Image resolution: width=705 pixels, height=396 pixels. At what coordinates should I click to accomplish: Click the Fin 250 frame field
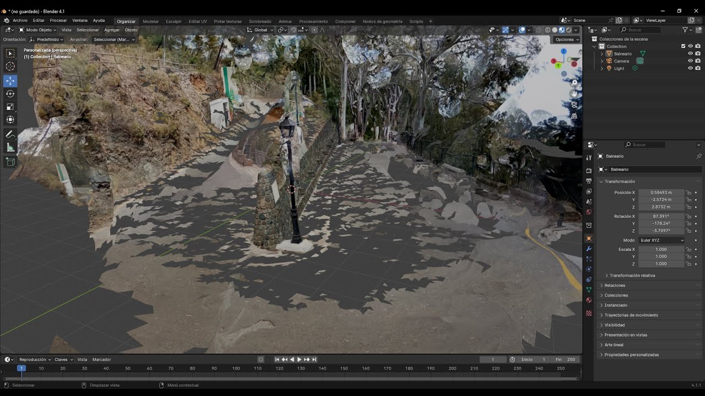click(565, 360)
